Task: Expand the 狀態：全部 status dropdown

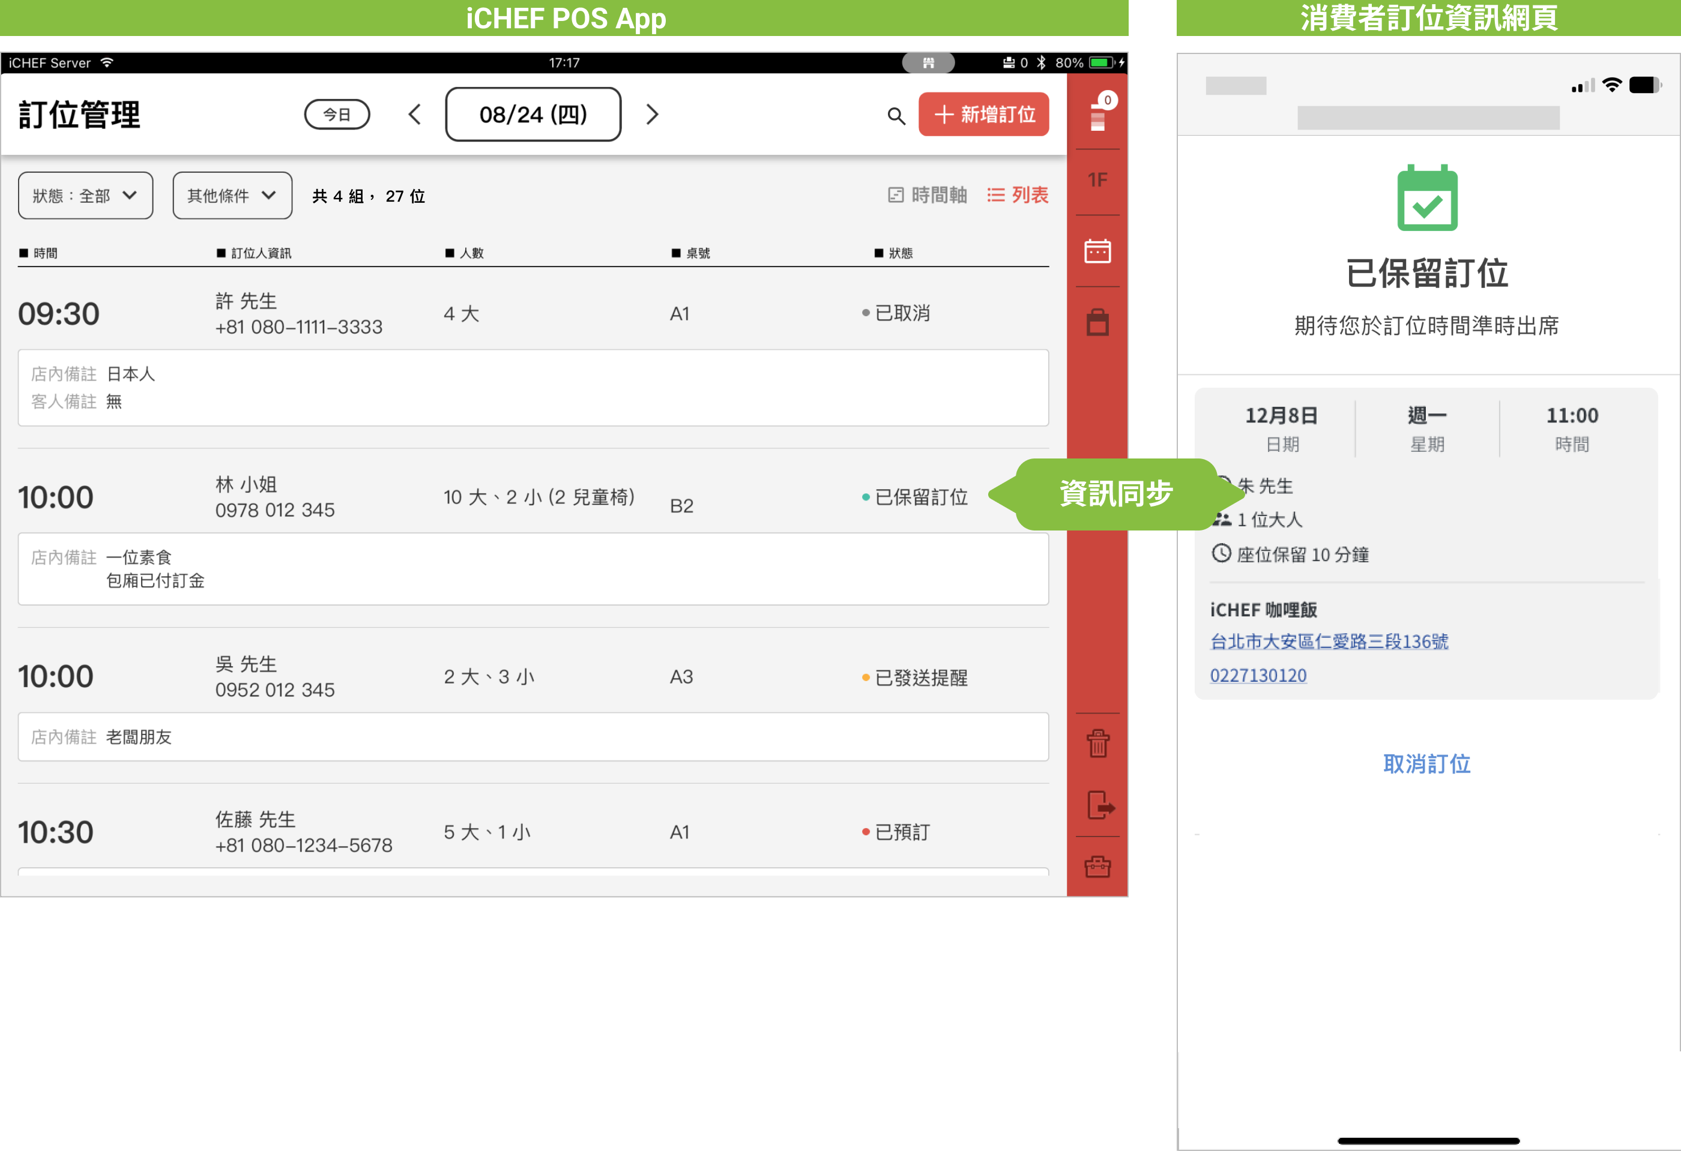Action: [x=85, y=196]
